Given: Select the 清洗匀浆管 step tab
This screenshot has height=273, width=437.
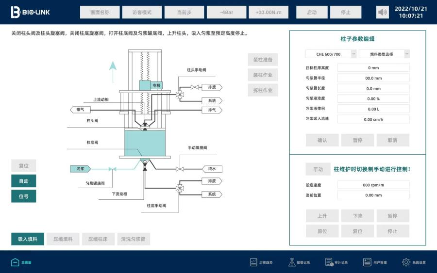Looking at the screenshot, I should click(x=134, y=239).
